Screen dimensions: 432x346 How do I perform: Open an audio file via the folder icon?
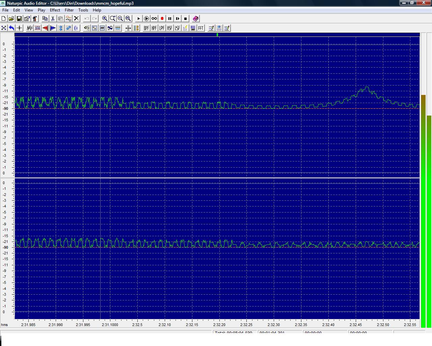[11, 19]
